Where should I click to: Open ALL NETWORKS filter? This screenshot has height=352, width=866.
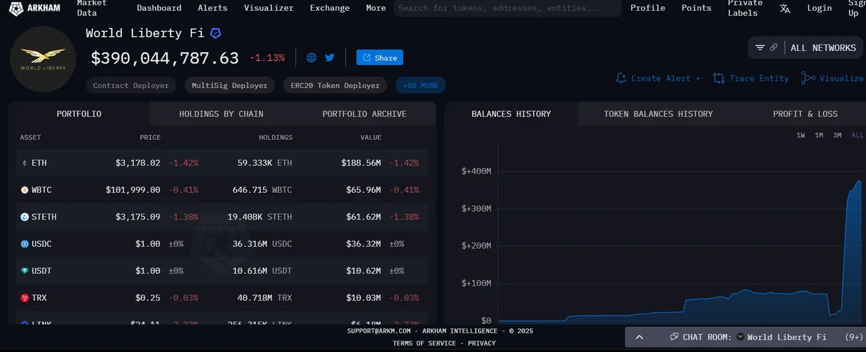pyautogui.click(x=823, y=48)
